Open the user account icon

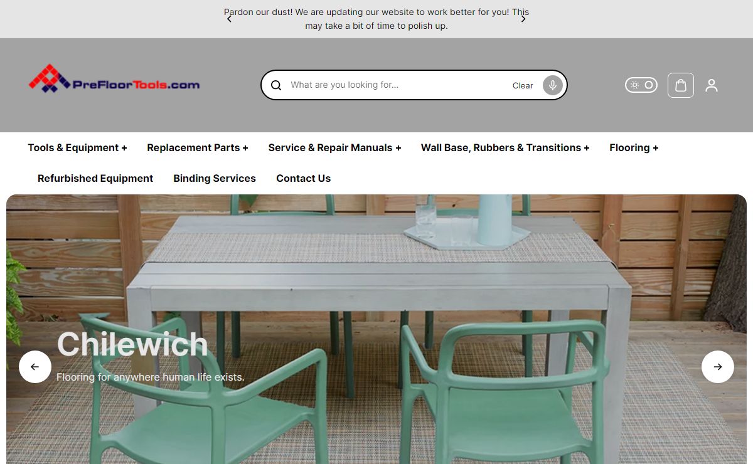coord(711,85)
